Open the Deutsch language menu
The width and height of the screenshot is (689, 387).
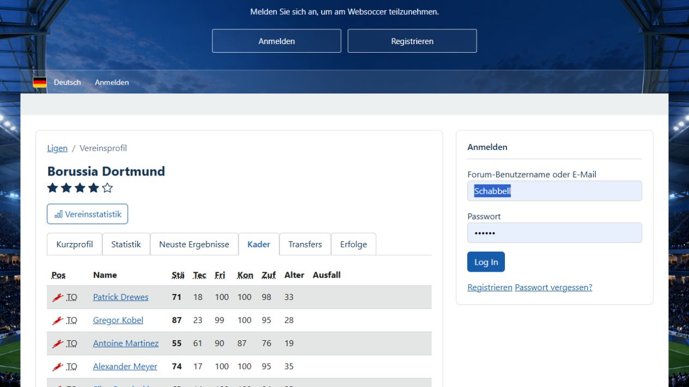click(67, 82)
